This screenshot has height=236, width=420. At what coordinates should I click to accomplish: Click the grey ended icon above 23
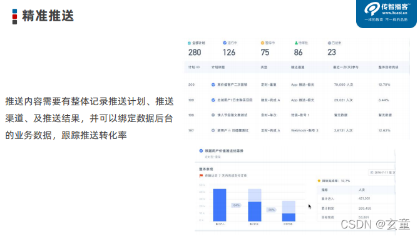[329, 43]
